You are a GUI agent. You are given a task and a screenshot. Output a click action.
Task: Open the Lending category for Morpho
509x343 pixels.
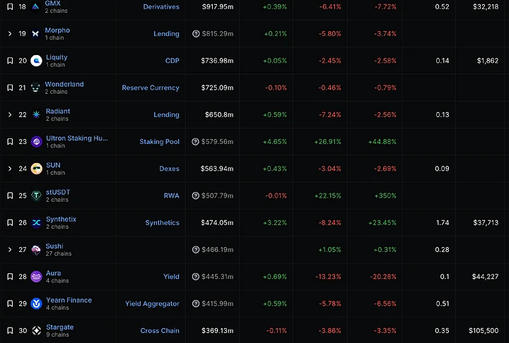click(166, 34)
